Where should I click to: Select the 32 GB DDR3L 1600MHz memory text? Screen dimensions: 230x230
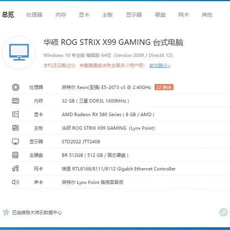click(95, 101)
